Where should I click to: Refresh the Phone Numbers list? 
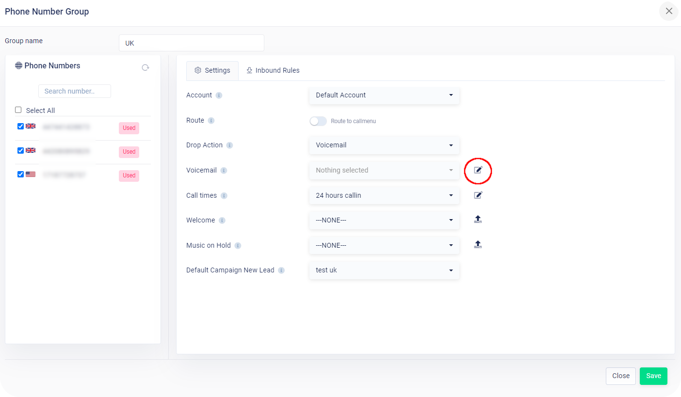pos(145,67)
